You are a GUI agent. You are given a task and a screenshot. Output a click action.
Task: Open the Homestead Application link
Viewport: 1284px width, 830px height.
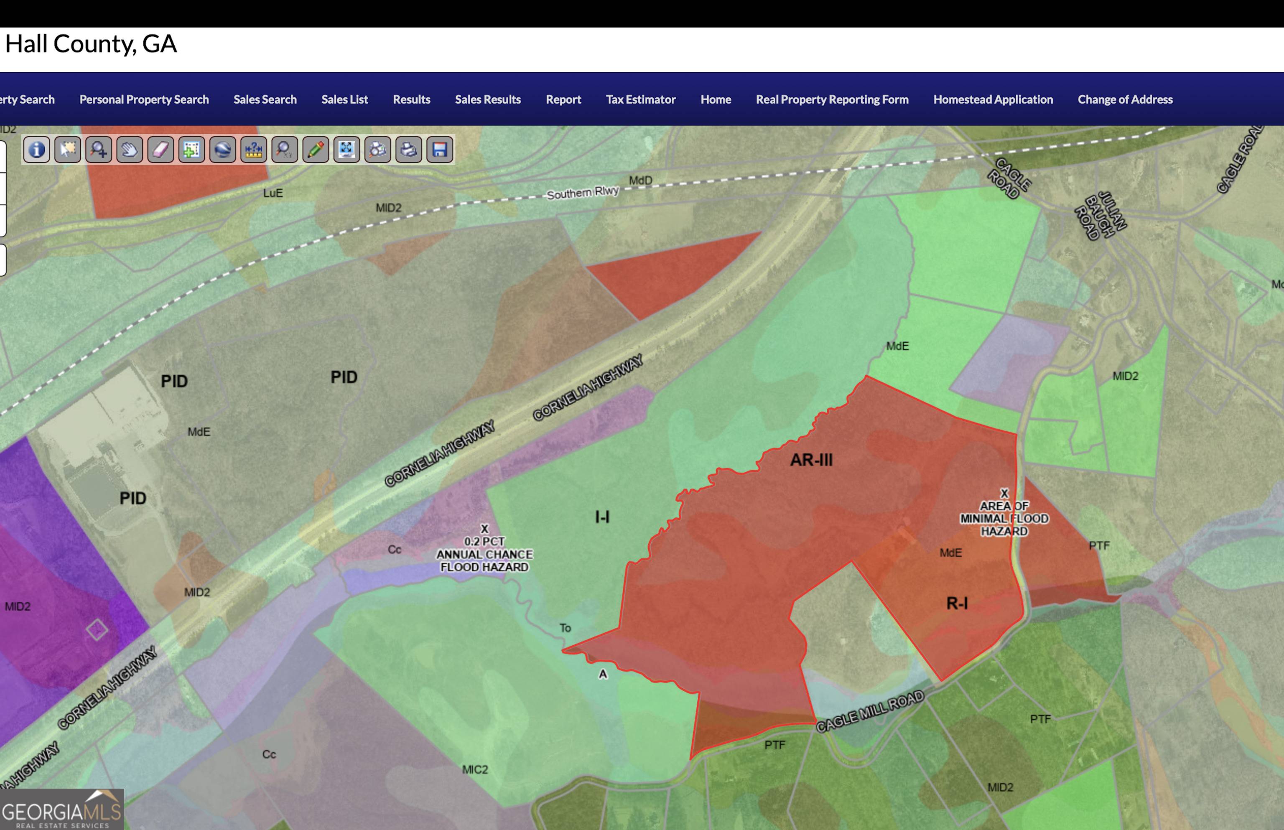point(993,100)
